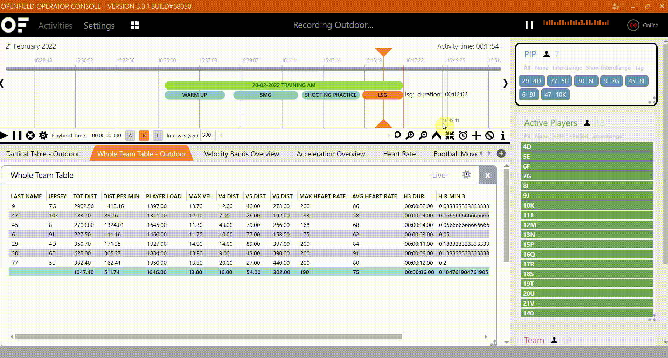Click the None filter under Active Players

pyautogui.click(x=542, y=136)
